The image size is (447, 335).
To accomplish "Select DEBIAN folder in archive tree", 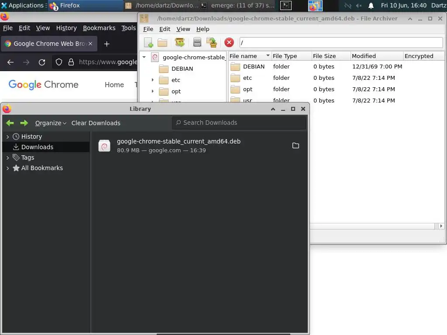I will (182, 68).
